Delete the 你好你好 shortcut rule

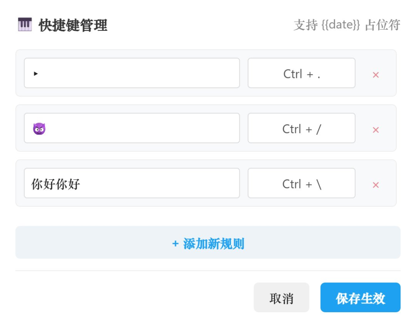click(x=376, y=185)
